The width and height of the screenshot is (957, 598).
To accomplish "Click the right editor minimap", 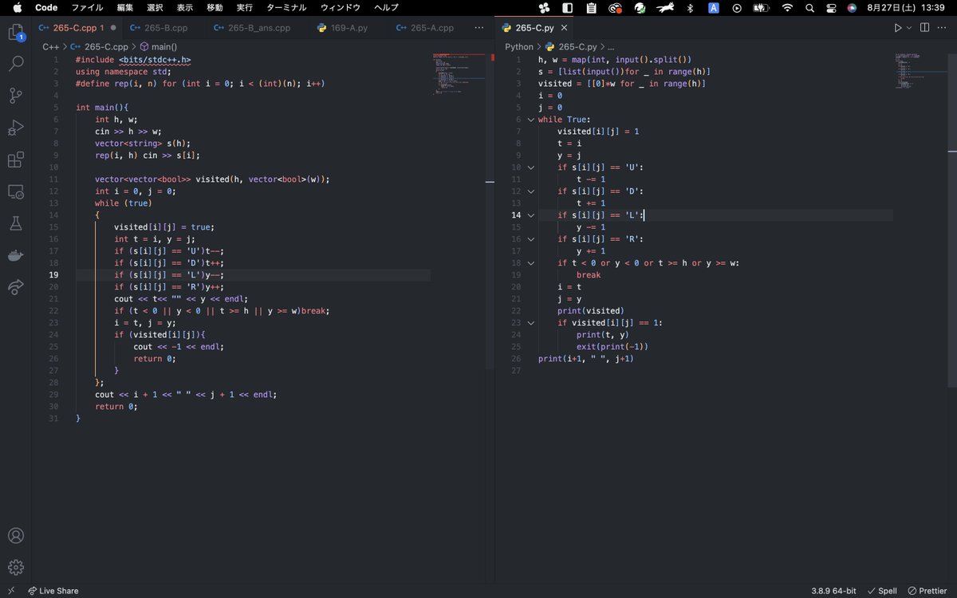I will pos(921,70).
